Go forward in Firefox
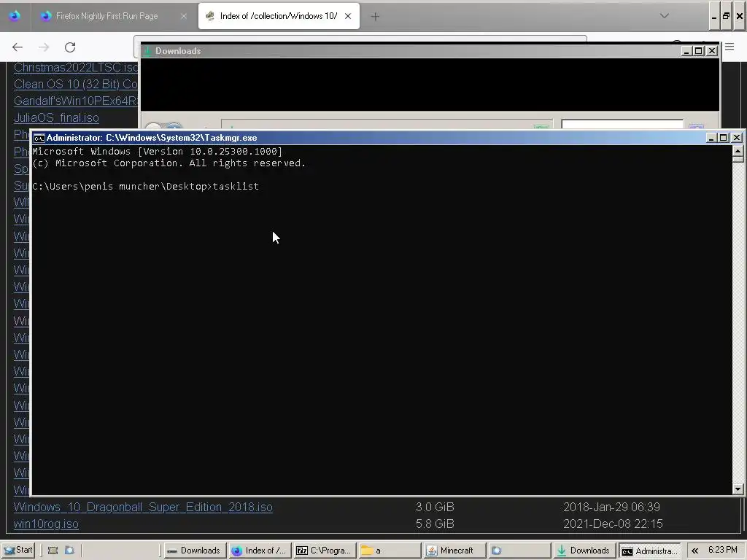747x560 pixels. tap(44, 47)
